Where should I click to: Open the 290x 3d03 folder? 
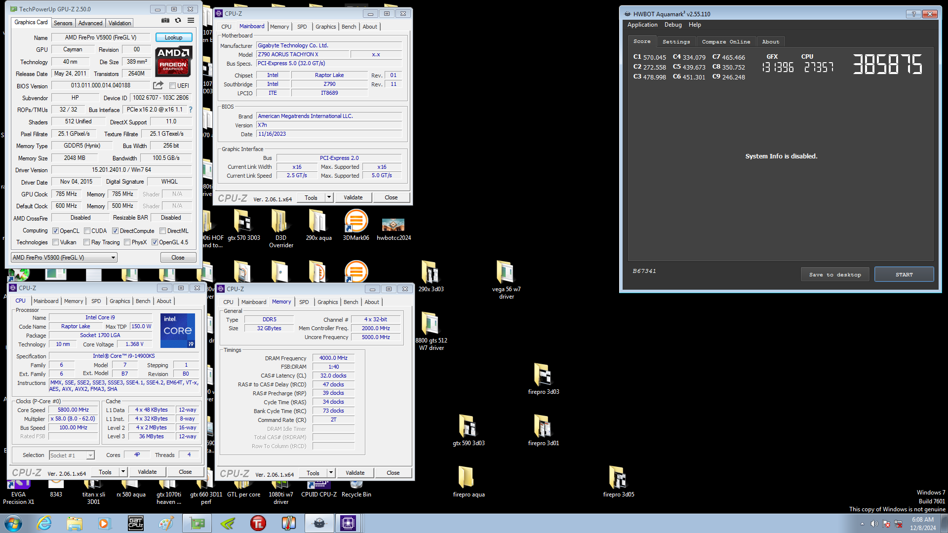pos(431,277)
